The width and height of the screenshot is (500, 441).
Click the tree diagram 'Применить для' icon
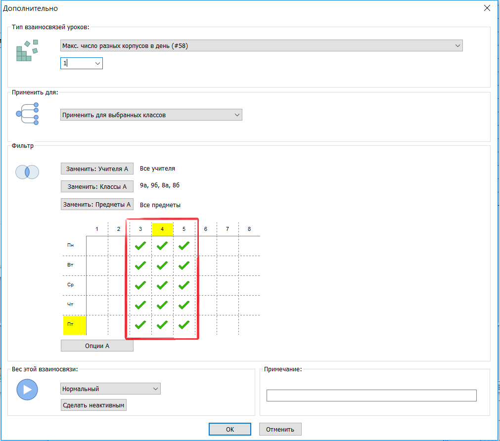click(27, 114)
